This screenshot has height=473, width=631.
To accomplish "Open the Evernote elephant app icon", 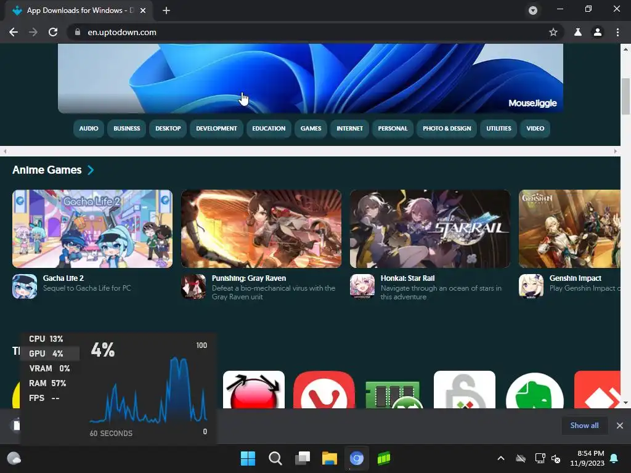I will coord(534,391).
